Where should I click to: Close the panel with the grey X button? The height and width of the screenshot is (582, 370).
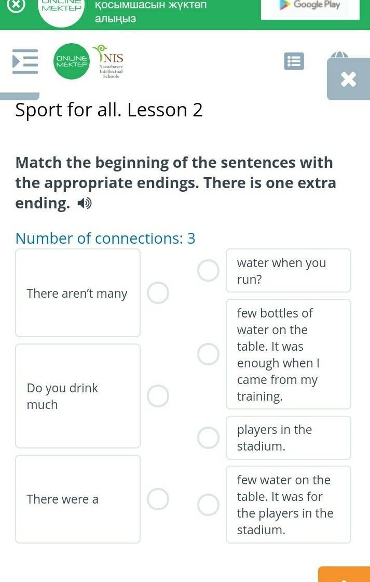point(348,78)
